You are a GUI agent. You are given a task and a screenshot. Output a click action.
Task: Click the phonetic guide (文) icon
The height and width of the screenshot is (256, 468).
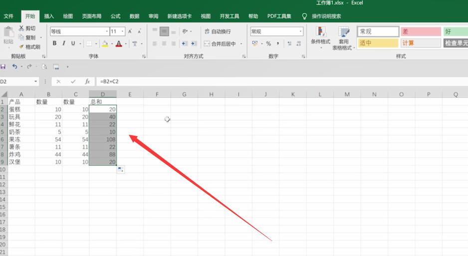coord(135,43)
